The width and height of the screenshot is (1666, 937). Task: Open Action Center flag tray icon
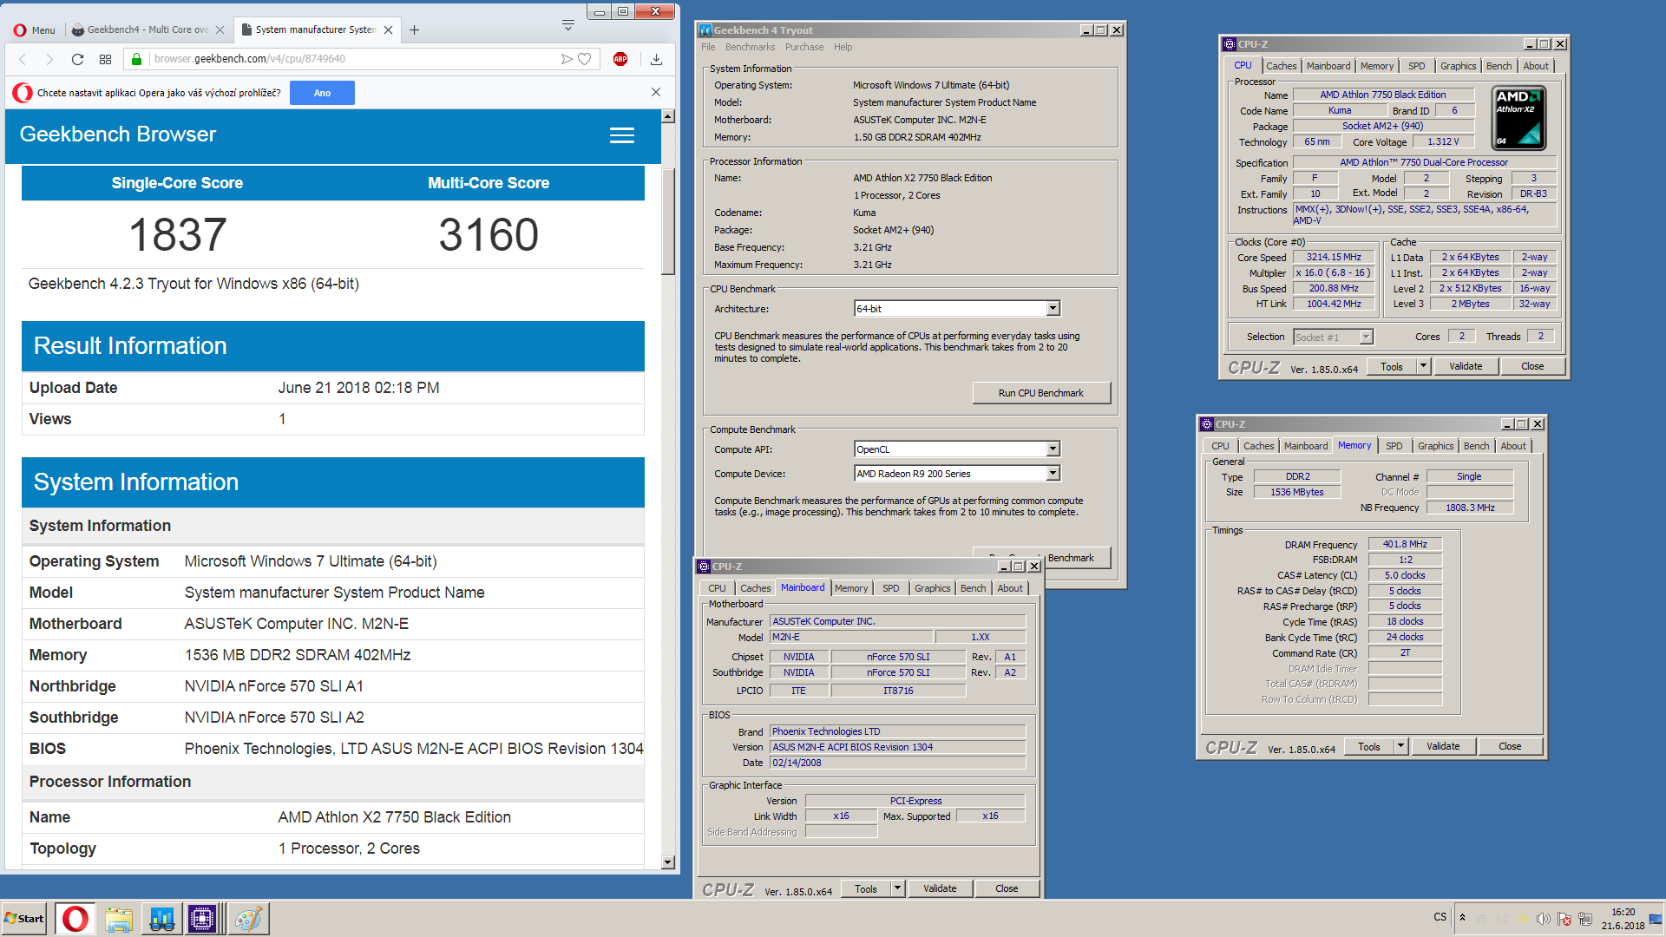point(1564,919)
